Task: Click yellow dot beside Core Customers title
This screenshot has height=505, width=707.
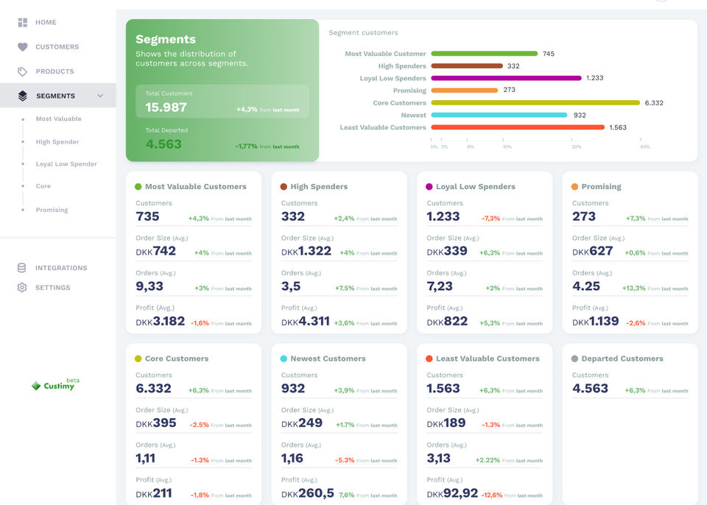Action: point(138,359)
